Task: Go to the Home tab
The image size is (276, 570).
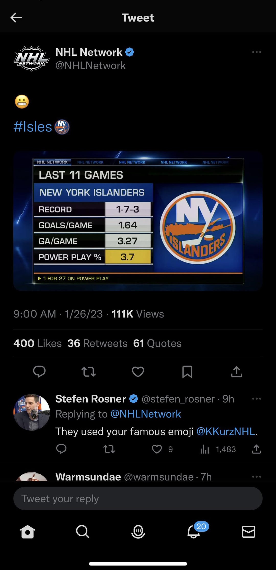Action: (27, 532)
